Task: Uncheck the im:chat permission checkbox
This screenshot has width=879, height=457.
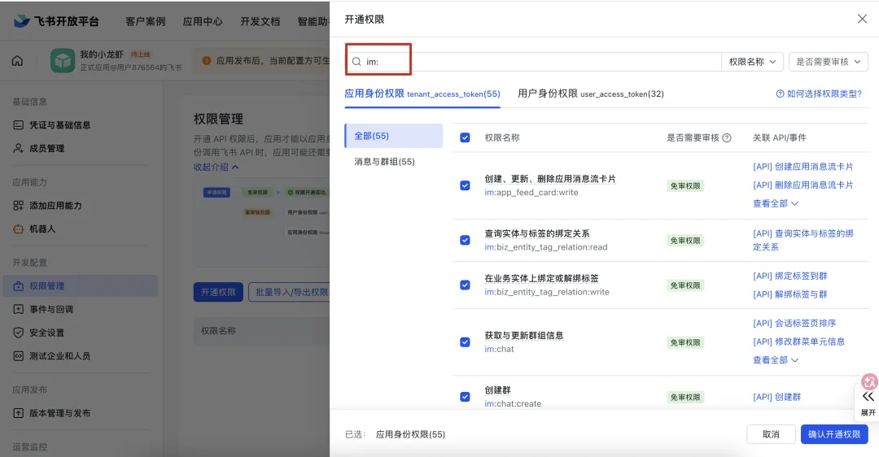Action: point(465,342)
